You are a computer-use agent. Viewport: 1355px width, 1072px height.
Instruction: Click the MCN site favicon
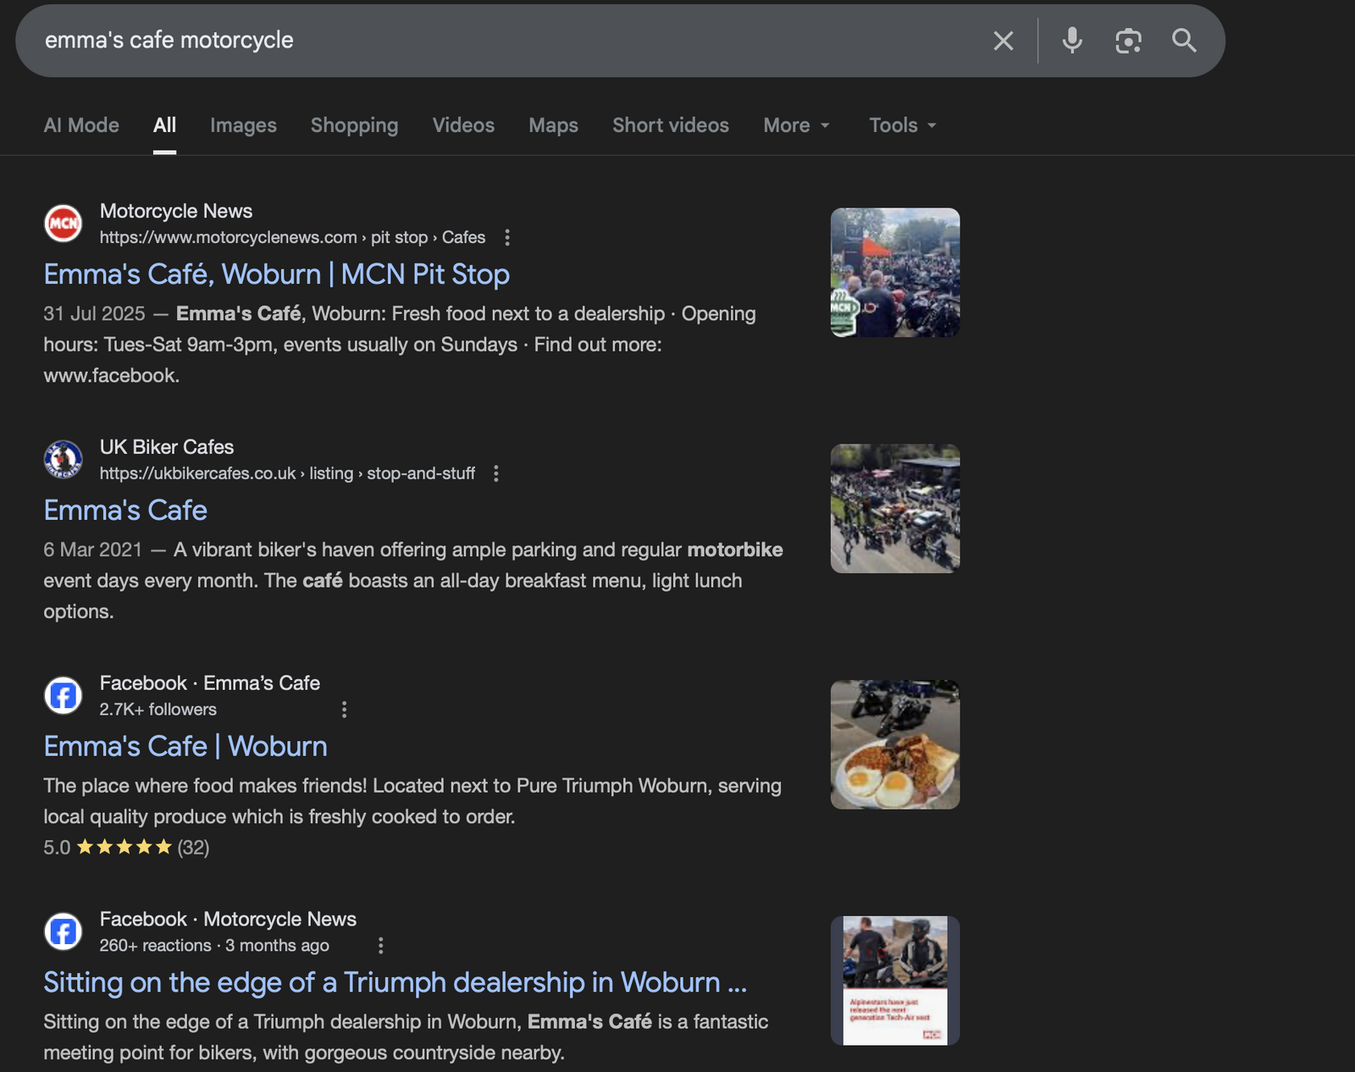pos(64,224)
